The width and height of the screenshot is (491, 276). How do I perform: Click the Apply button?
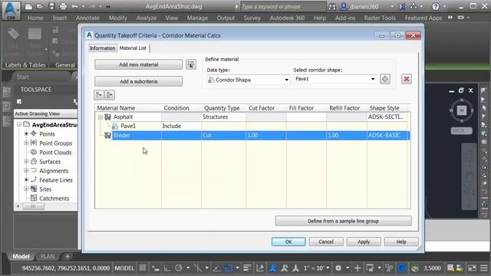[x=364, y=242]
